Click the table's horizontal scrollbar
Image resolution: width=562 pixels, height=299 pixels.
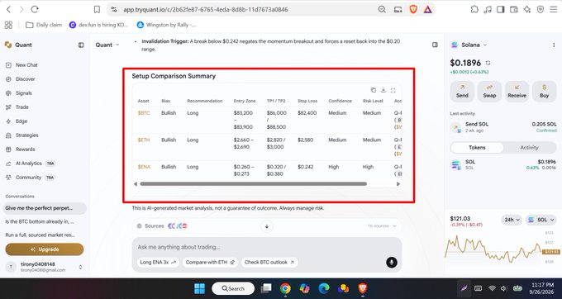pos(253,183)
